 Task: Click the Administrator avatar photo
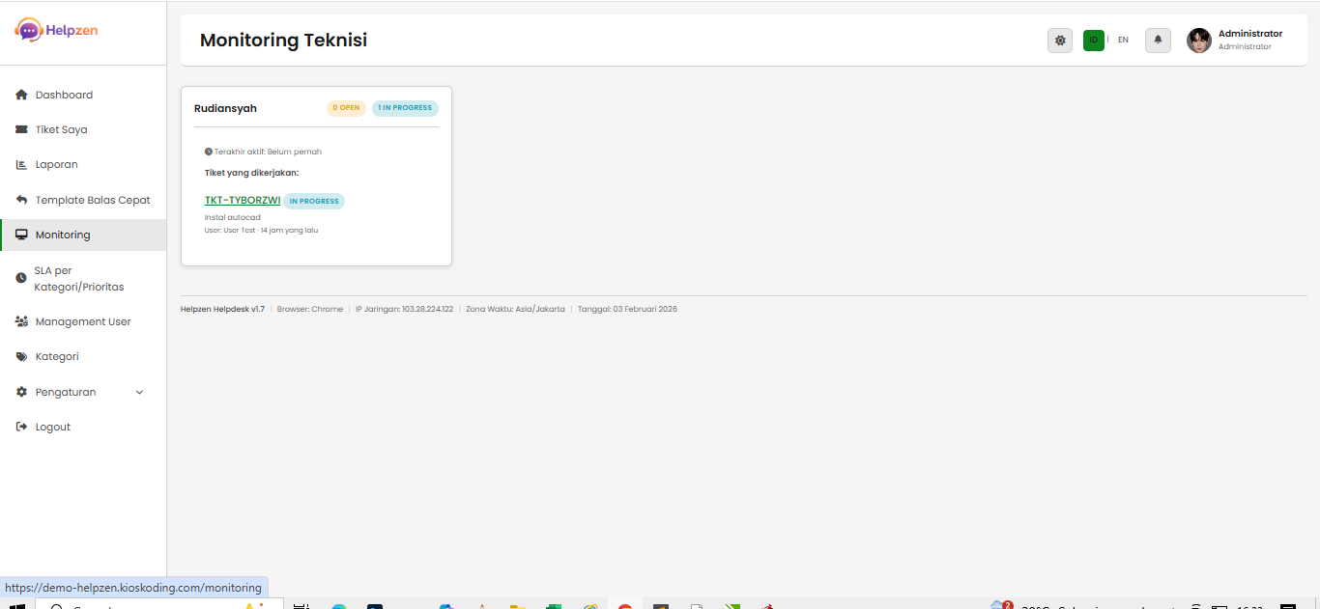(x=1198, y=41)
